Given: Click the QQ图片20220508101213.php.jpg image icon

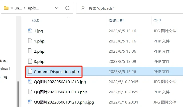Looking at the screenshot, I should pyautogui.click(x=30, y=102).
